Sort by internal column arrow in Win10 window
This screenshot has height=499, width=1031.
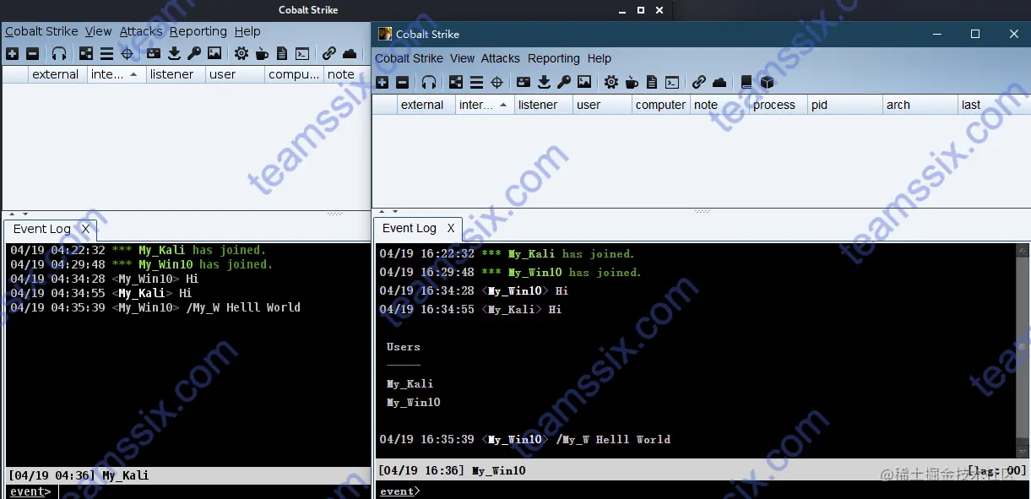503,105
